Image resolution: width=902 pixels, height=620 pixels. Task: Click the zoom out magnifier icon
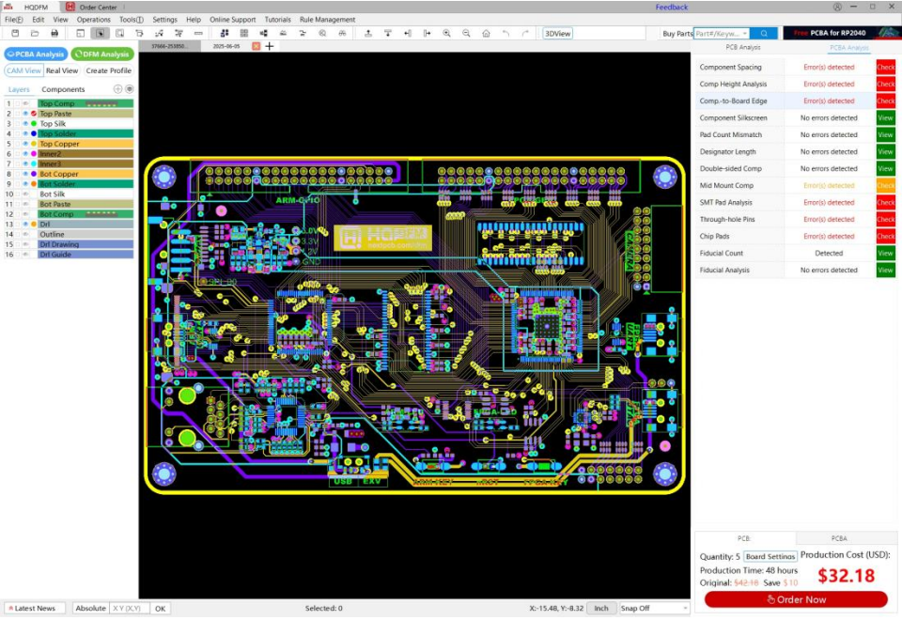pyautogui.click(x=466, y=33)
